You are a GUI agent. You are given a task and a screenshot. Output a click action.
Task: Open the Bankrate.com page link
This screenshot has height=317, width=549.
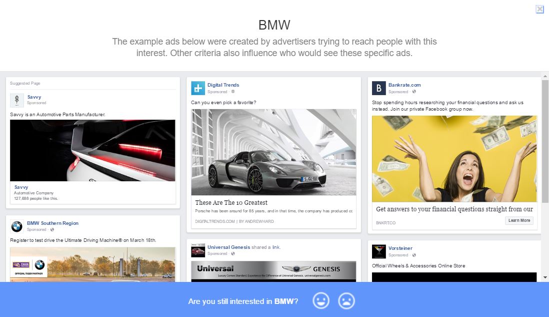coord(404,85)
